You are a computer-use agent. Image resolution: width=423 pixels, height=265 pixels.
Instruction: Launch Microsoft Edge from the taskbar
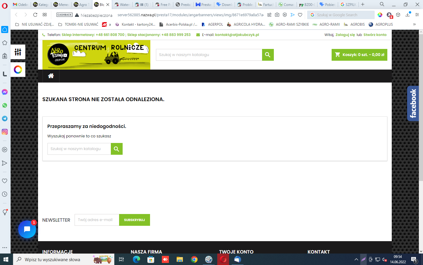(x=136, y=259)
